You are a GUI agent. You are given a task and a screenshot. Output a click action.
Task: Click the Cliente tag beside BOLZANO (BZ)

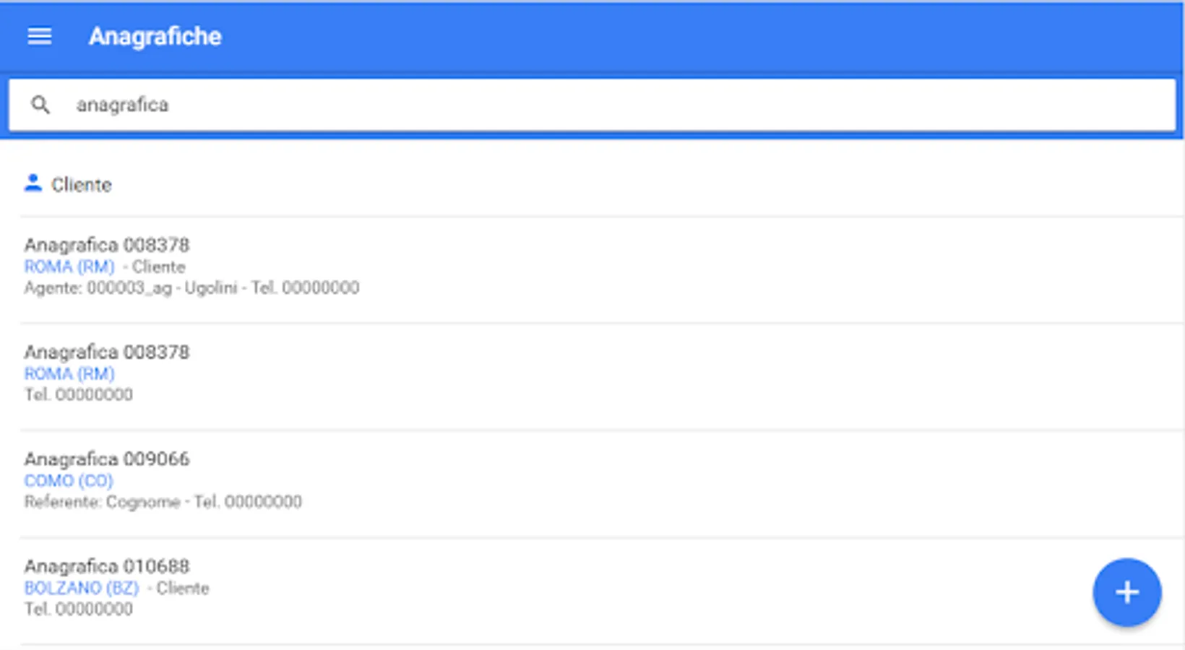(x=182, y=589)
